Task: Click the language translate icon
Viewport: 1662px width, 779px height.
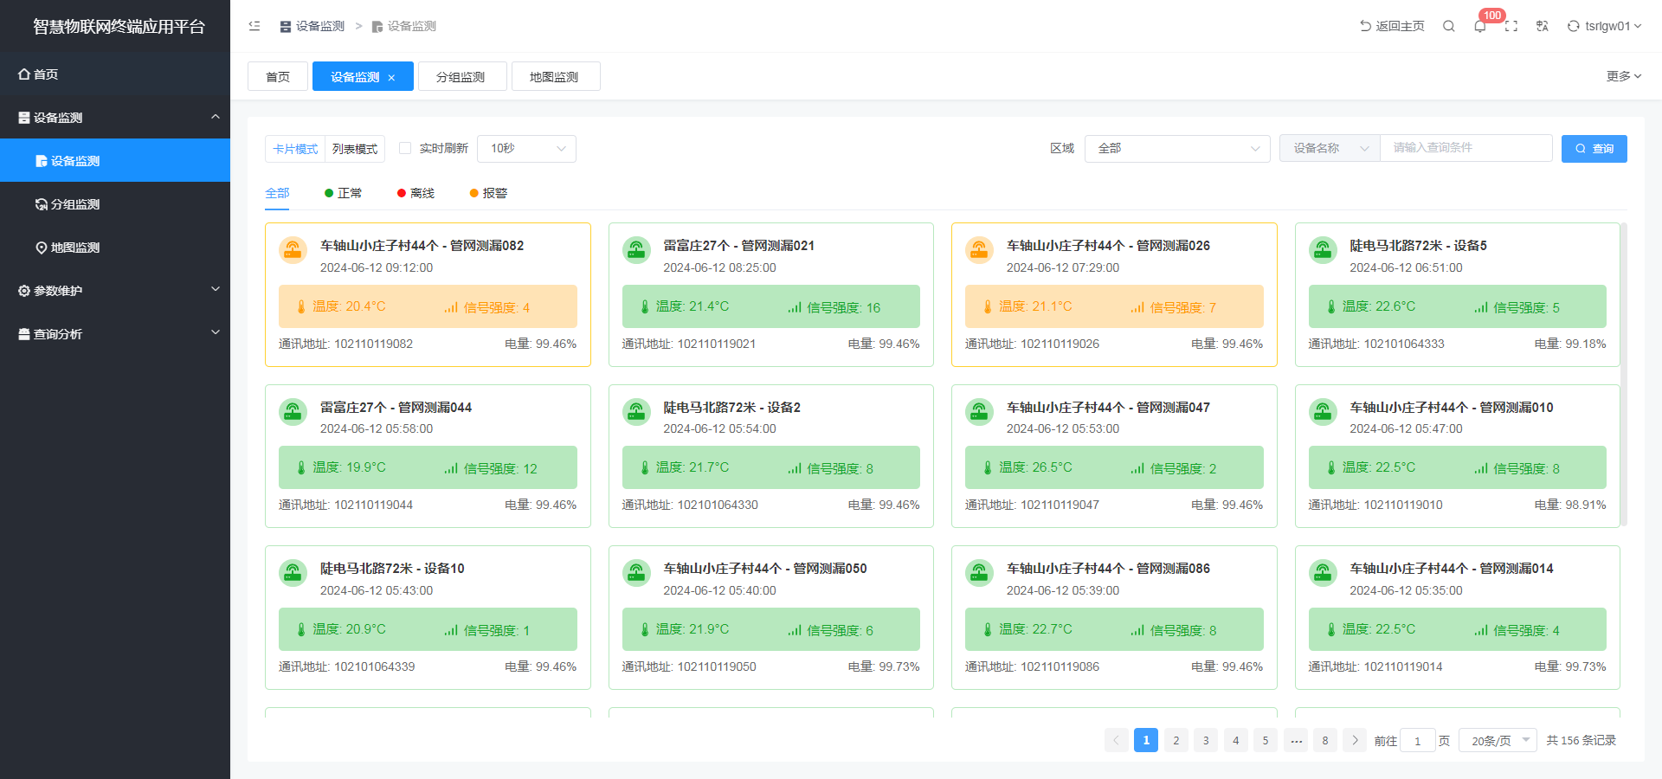Action: pyautogui.click(x=1542, y=26)
